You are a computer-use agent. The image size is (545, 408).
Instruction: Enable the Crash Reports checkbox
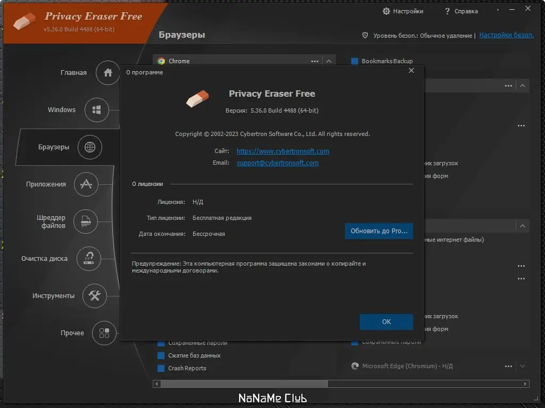(x=161, y=368)
